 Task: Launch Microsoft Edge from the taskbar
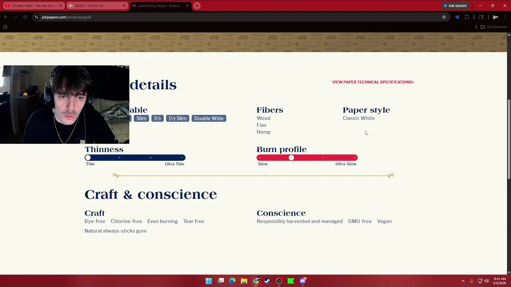pos(232,281)
